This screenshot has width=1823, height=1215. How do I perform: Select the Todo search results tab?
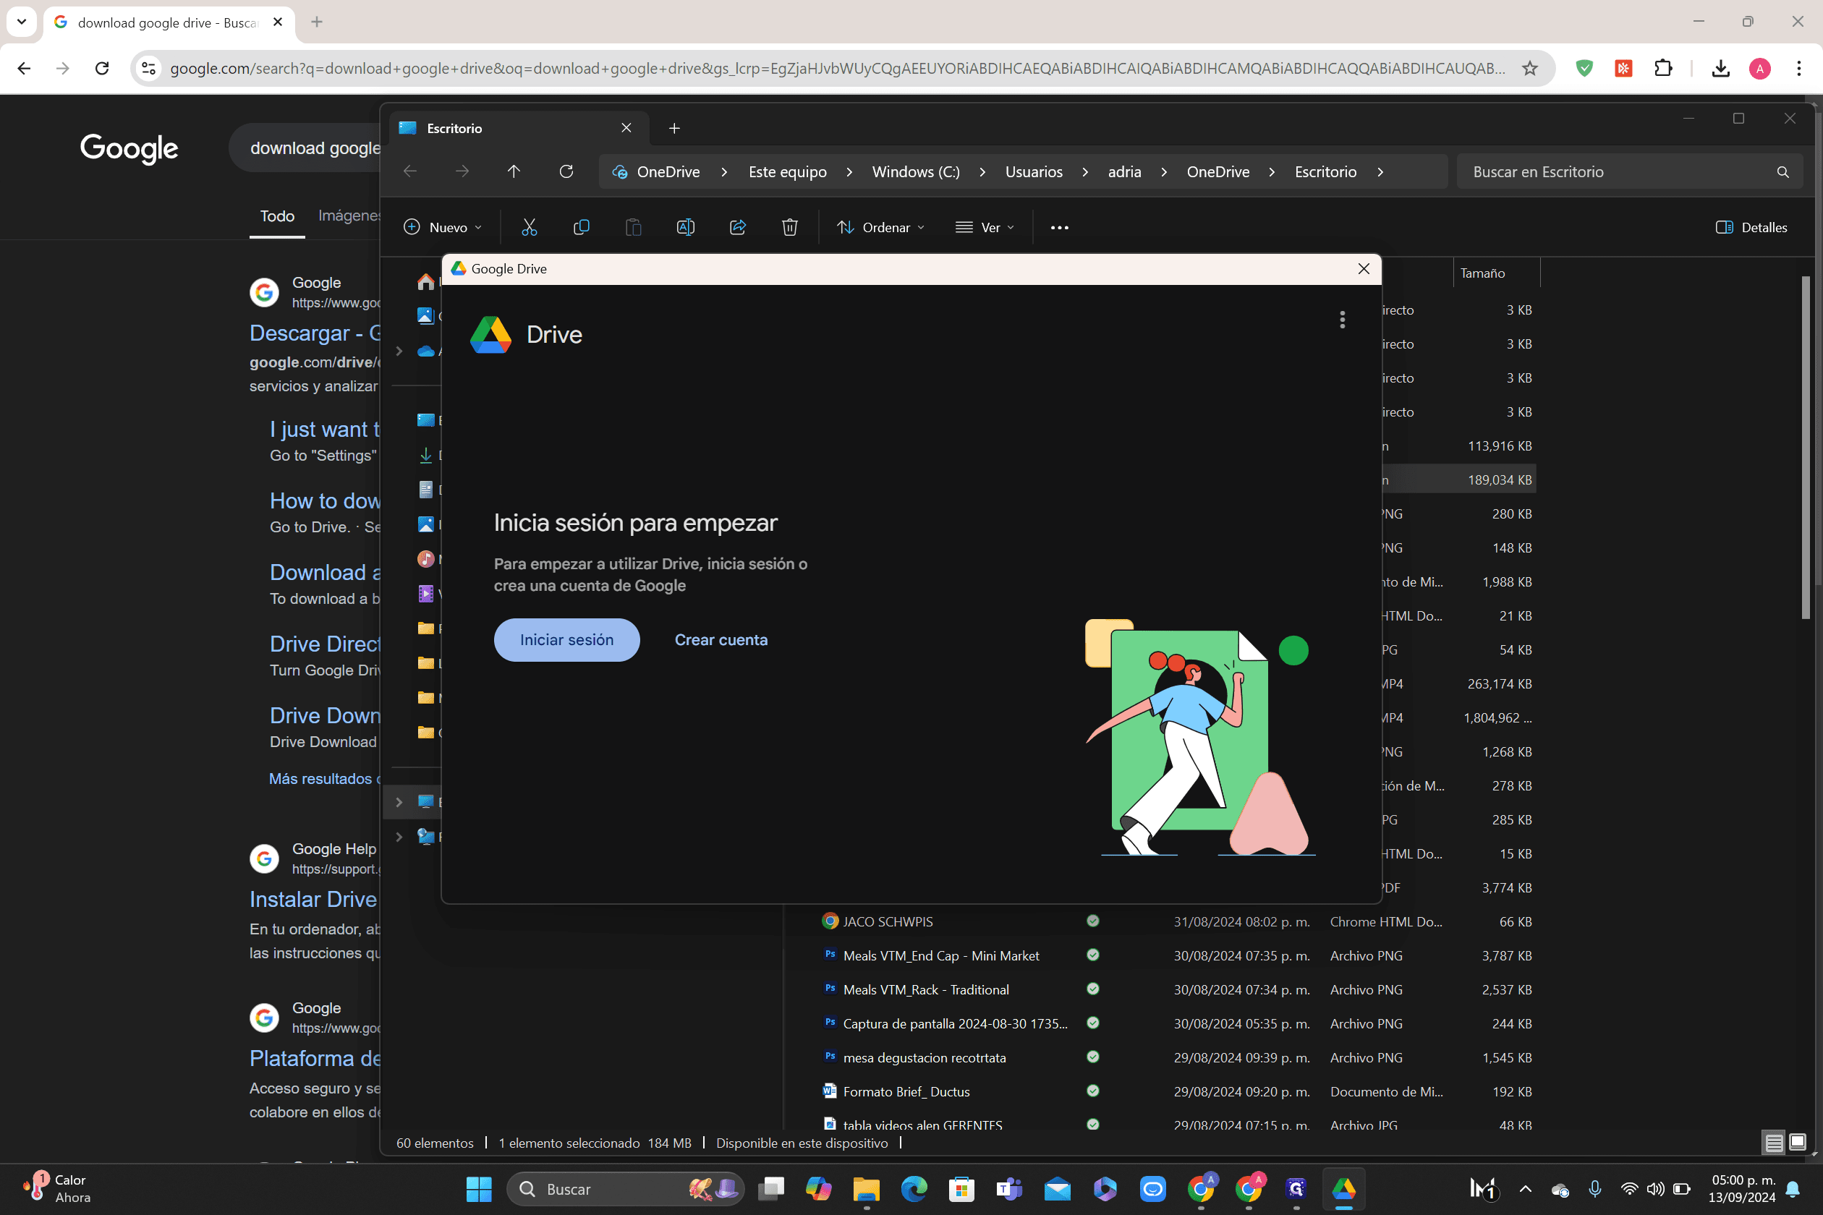point(276,216)
